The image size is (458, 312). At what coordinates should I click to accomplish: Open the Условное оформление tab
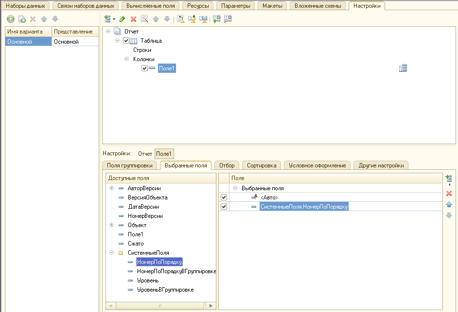[x=317, y=165]
